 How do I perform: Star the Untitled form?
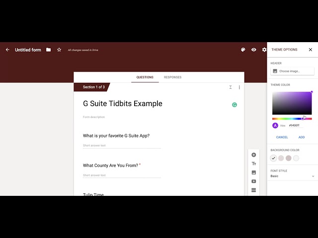point(59,50)
